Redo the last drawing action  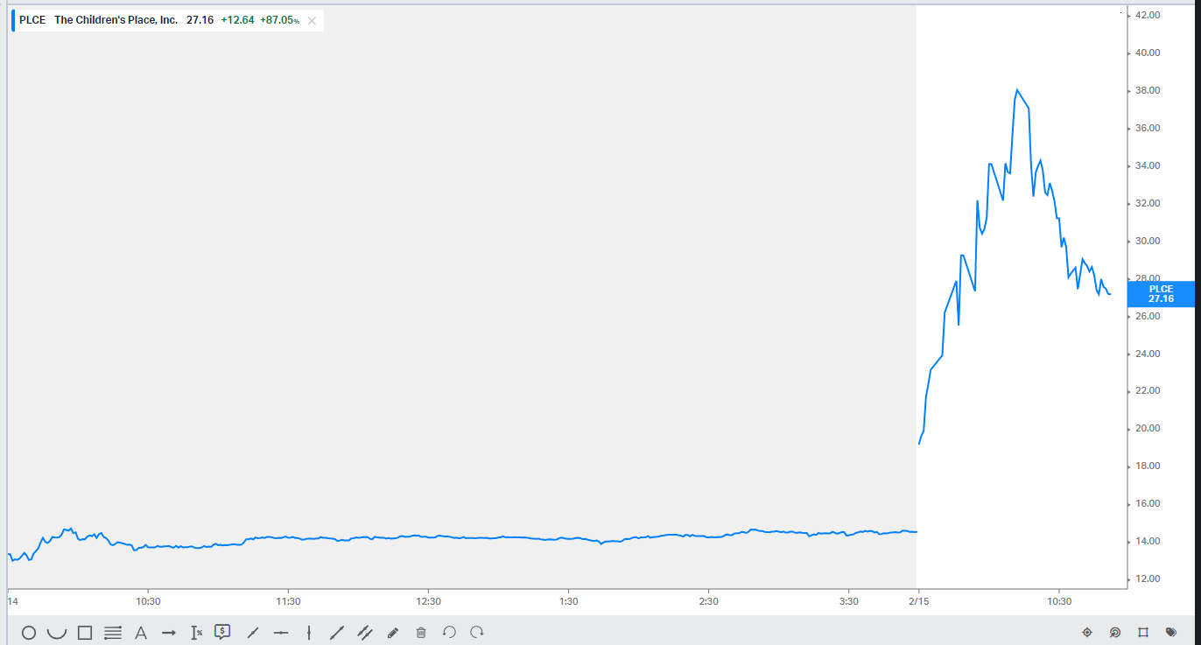click(x=477, y=632)
